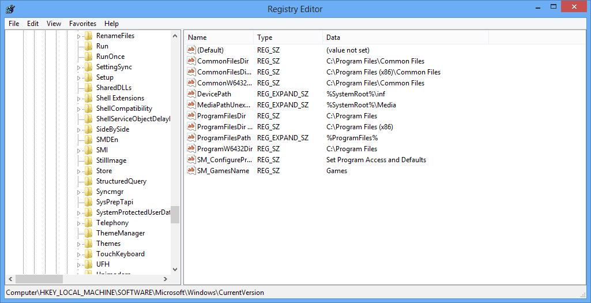The image size is (591, 303).
Task: Select the ProgramFilesPath value icon
Action: coord(191,137)
